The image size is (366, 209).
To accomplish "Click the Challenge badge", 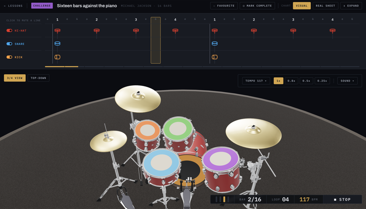I will (x=42, y=6).
